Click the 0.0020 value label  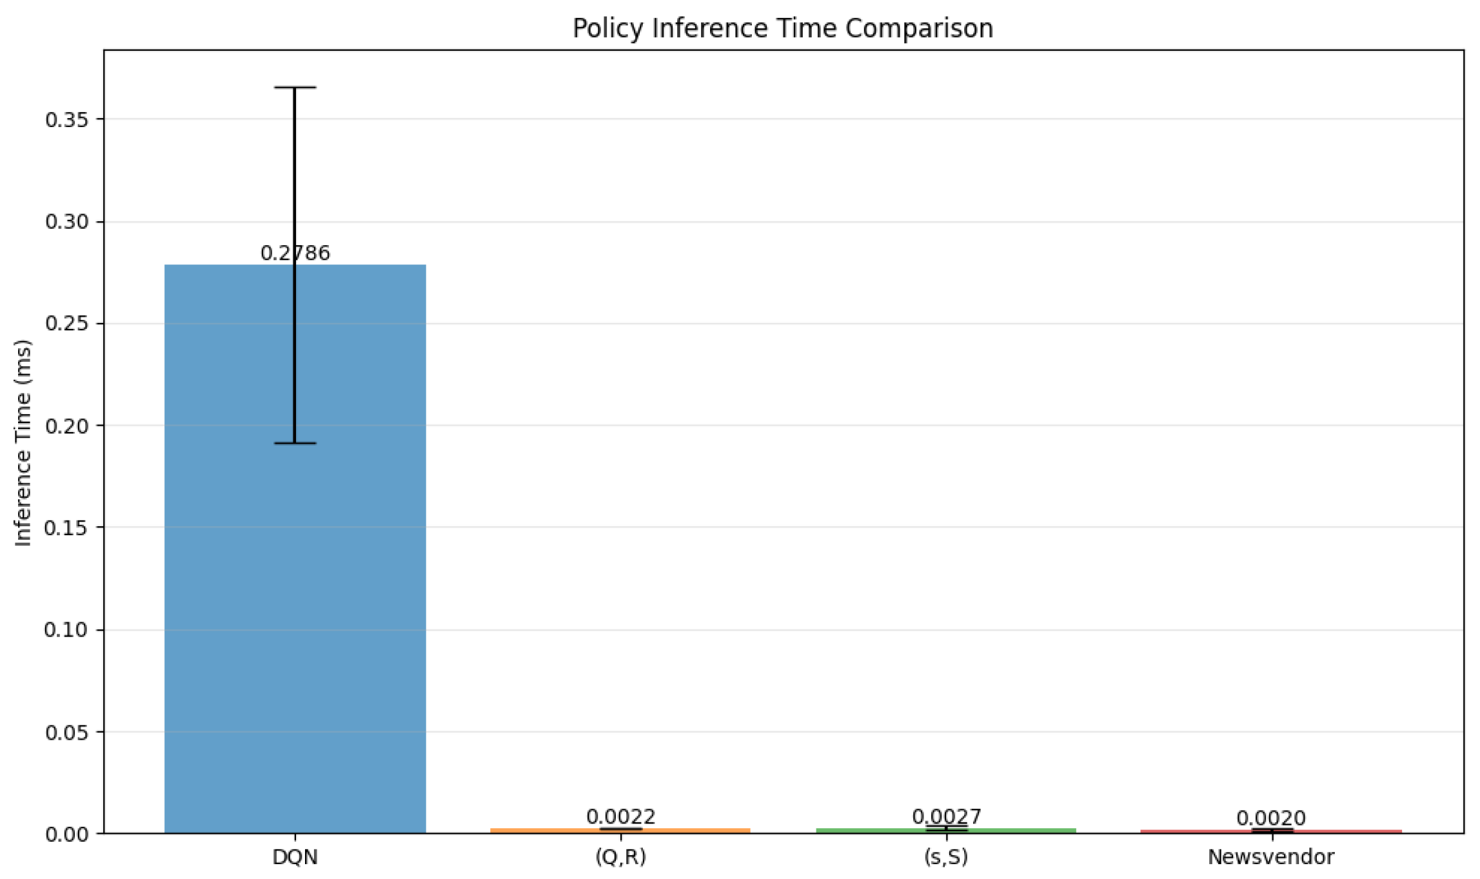pos(1271,818)
